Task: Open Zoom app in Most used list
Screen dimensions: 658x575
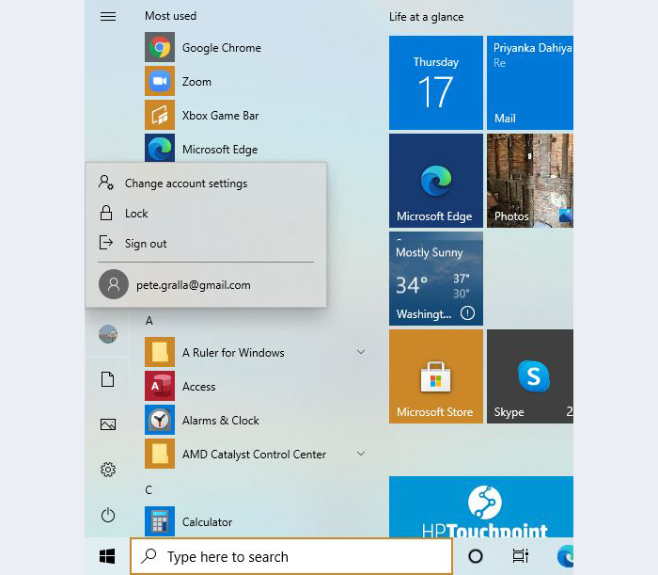Action: click(x=256, y=82)
